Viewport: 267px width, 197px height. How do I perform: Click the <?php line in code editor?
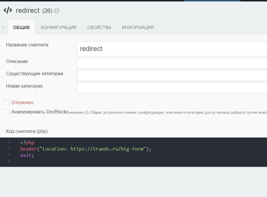coord(27,142)
